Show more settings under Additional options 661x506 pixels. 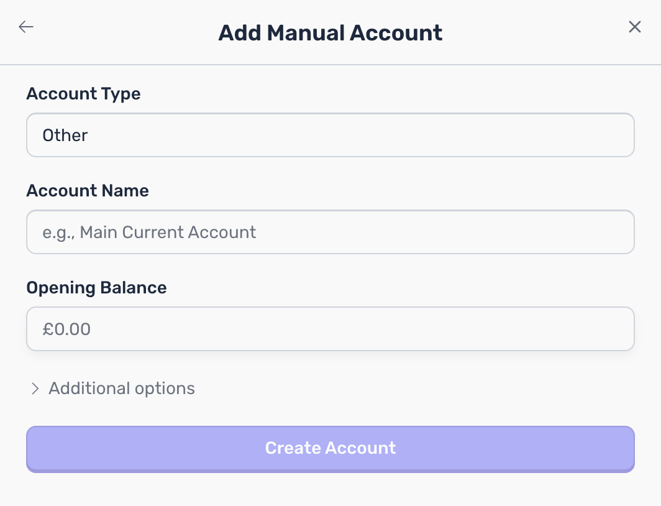(111, 388)
